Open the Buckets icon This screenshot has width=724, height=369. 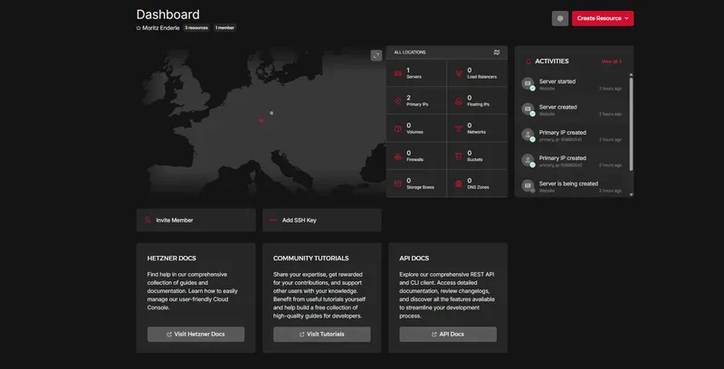[x=459, y=156]
